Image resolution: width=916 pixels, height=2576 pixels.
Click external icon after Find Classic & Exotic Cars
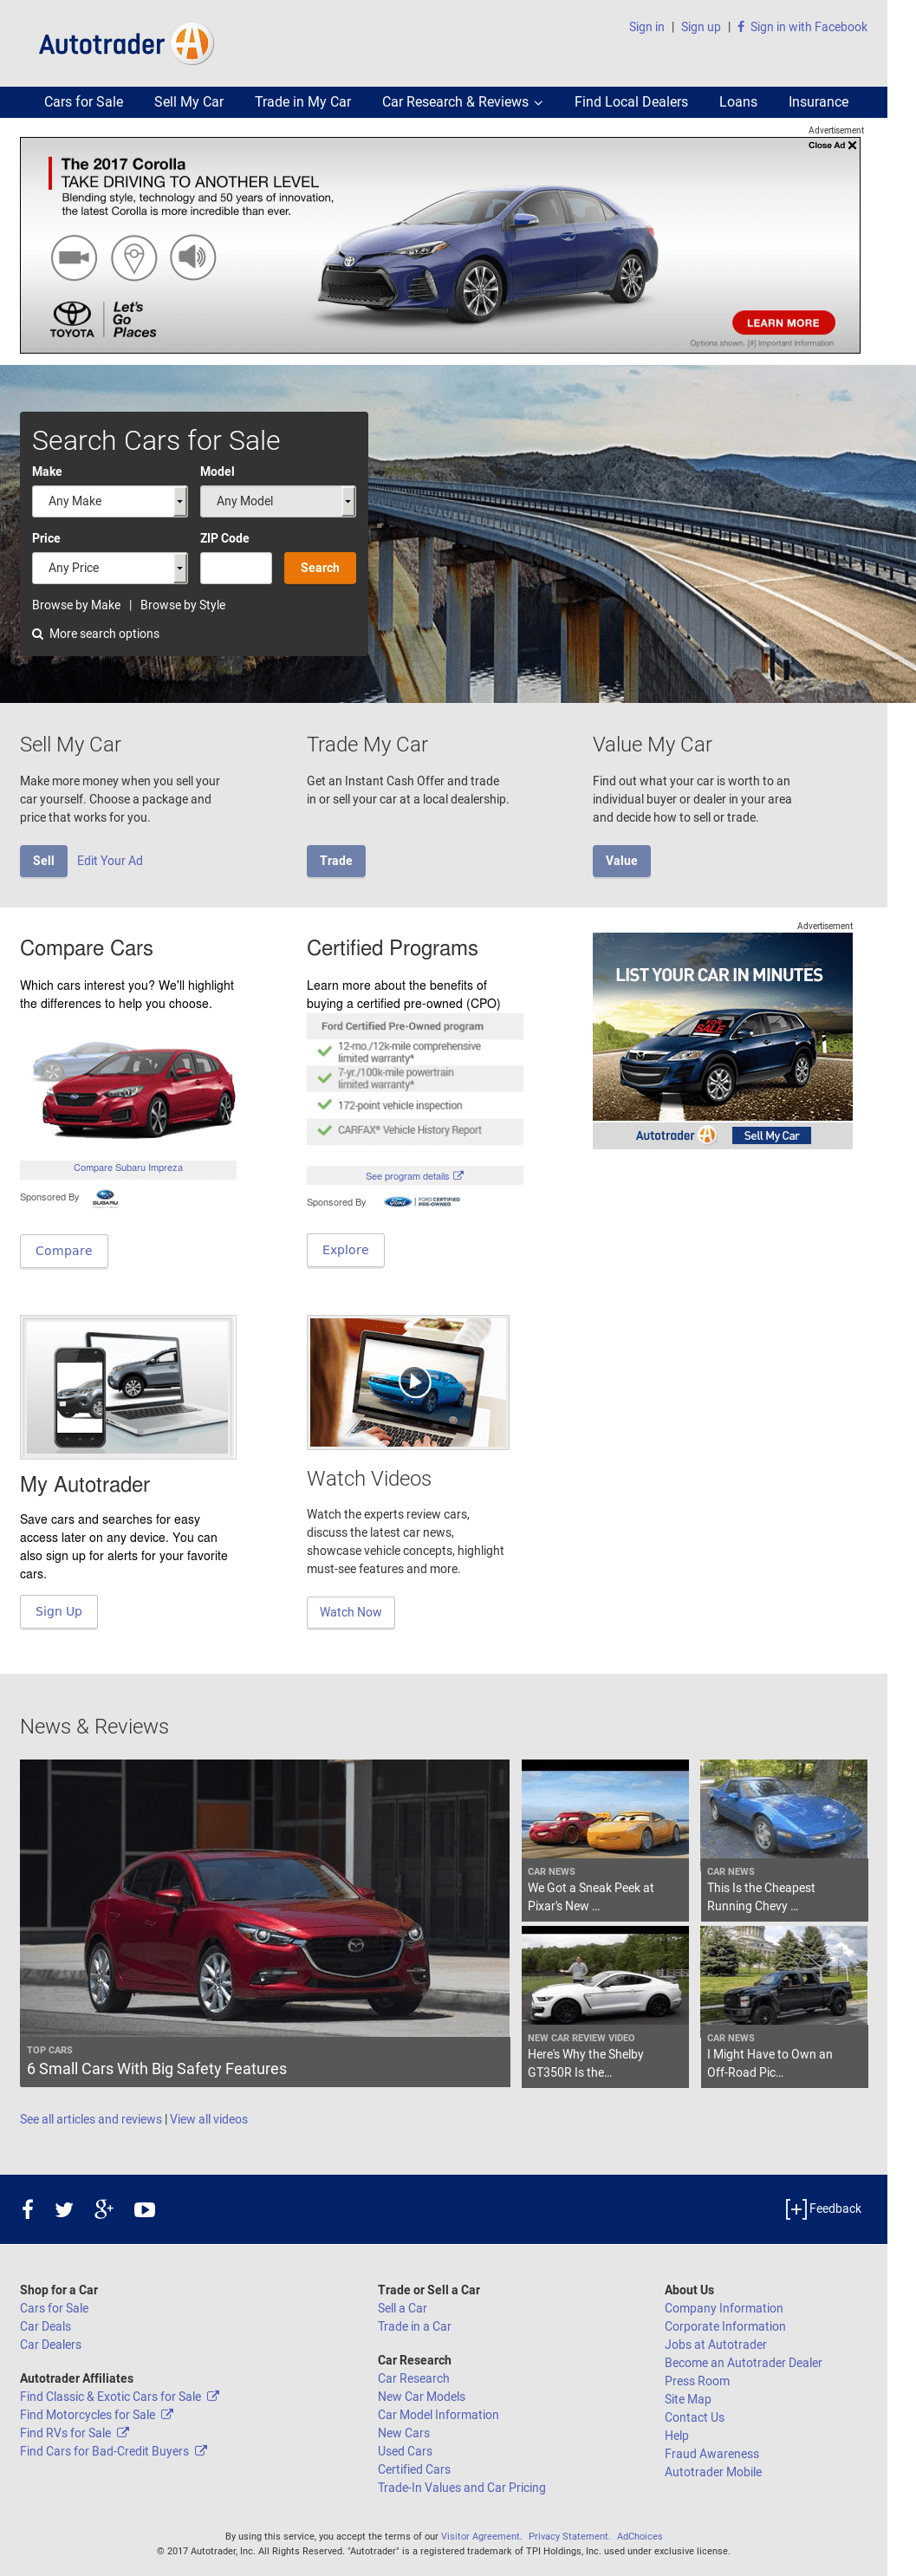pos(213,2396)
